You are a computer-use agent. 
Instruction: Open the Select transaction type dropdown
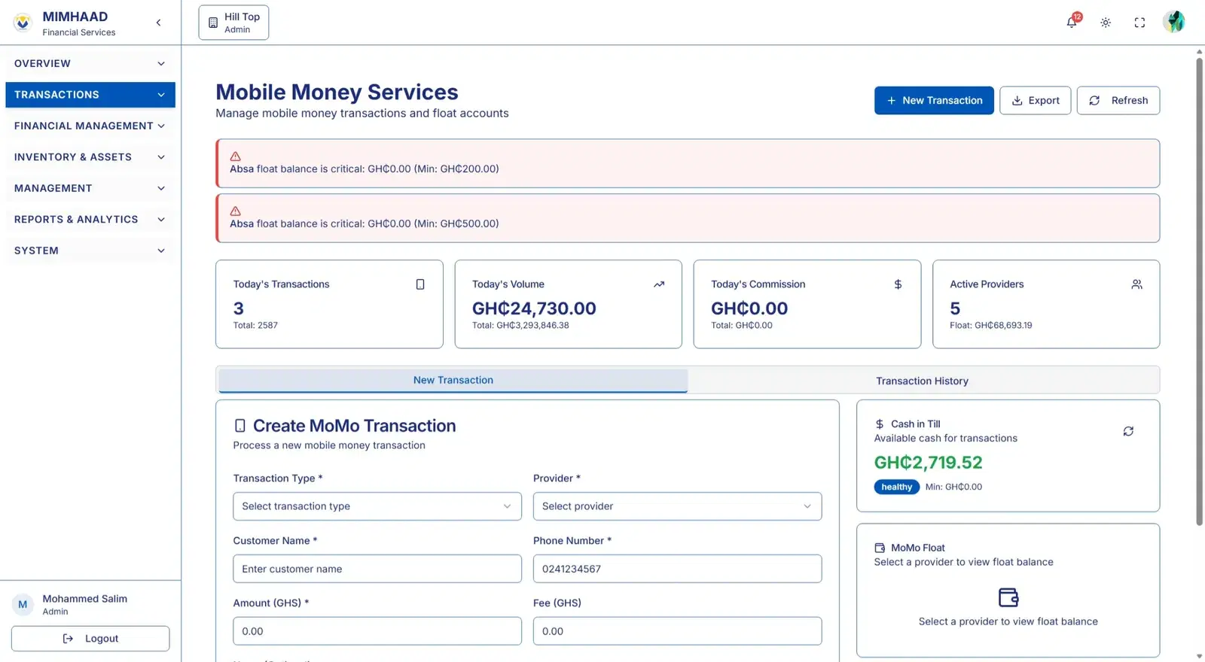377,506
